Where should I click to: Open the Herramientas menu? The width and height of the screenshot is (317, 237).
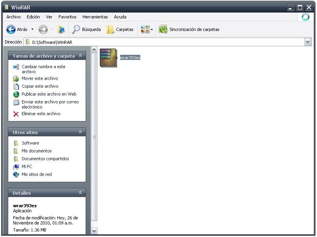coord(95,17)
